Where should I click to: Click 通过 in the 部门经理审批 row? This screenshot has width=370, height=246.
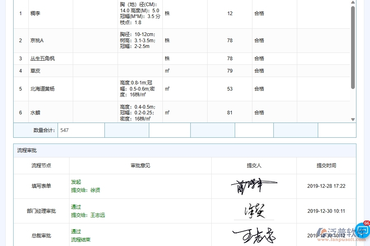pos(76,207)
